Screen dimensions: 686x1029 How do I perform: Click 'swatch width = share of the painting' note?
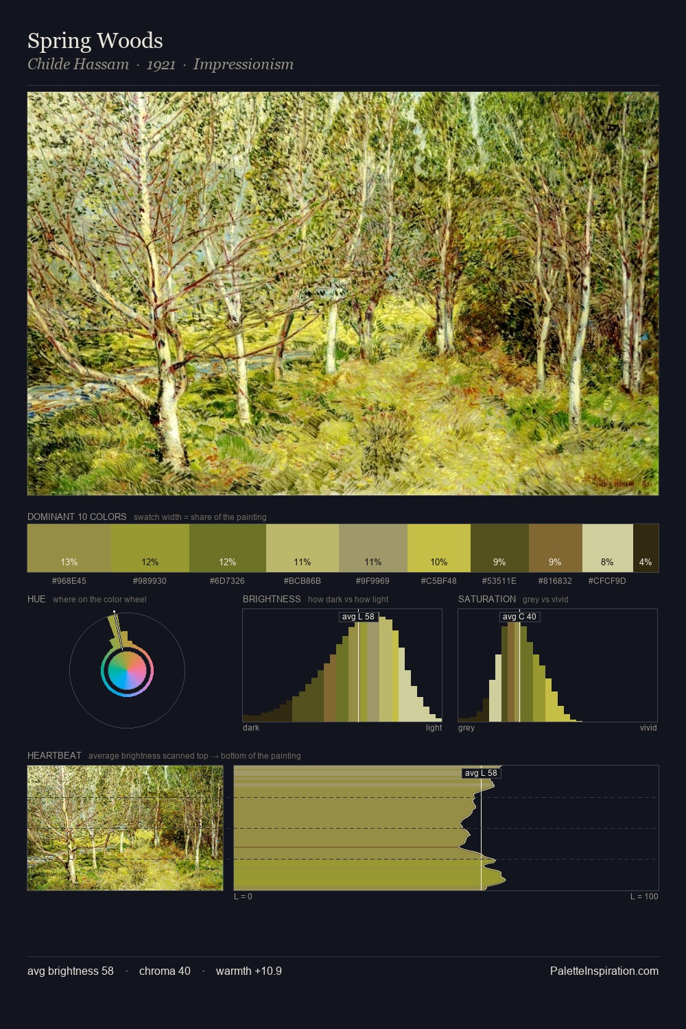(x=200, y=517)
